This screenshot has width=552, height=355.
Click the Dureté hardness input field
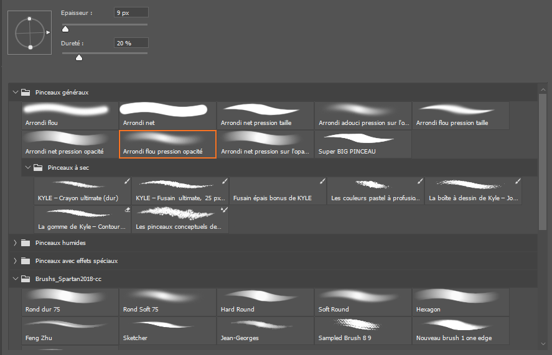point(131,43)
